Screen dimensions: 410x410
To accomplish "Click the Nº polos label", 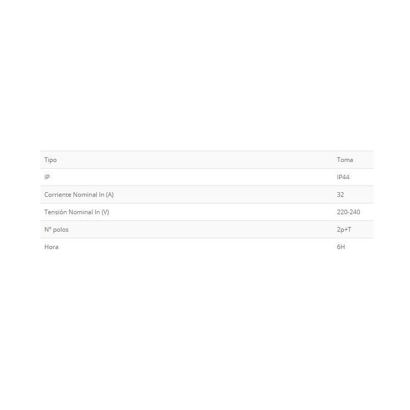I will (56, 230).
